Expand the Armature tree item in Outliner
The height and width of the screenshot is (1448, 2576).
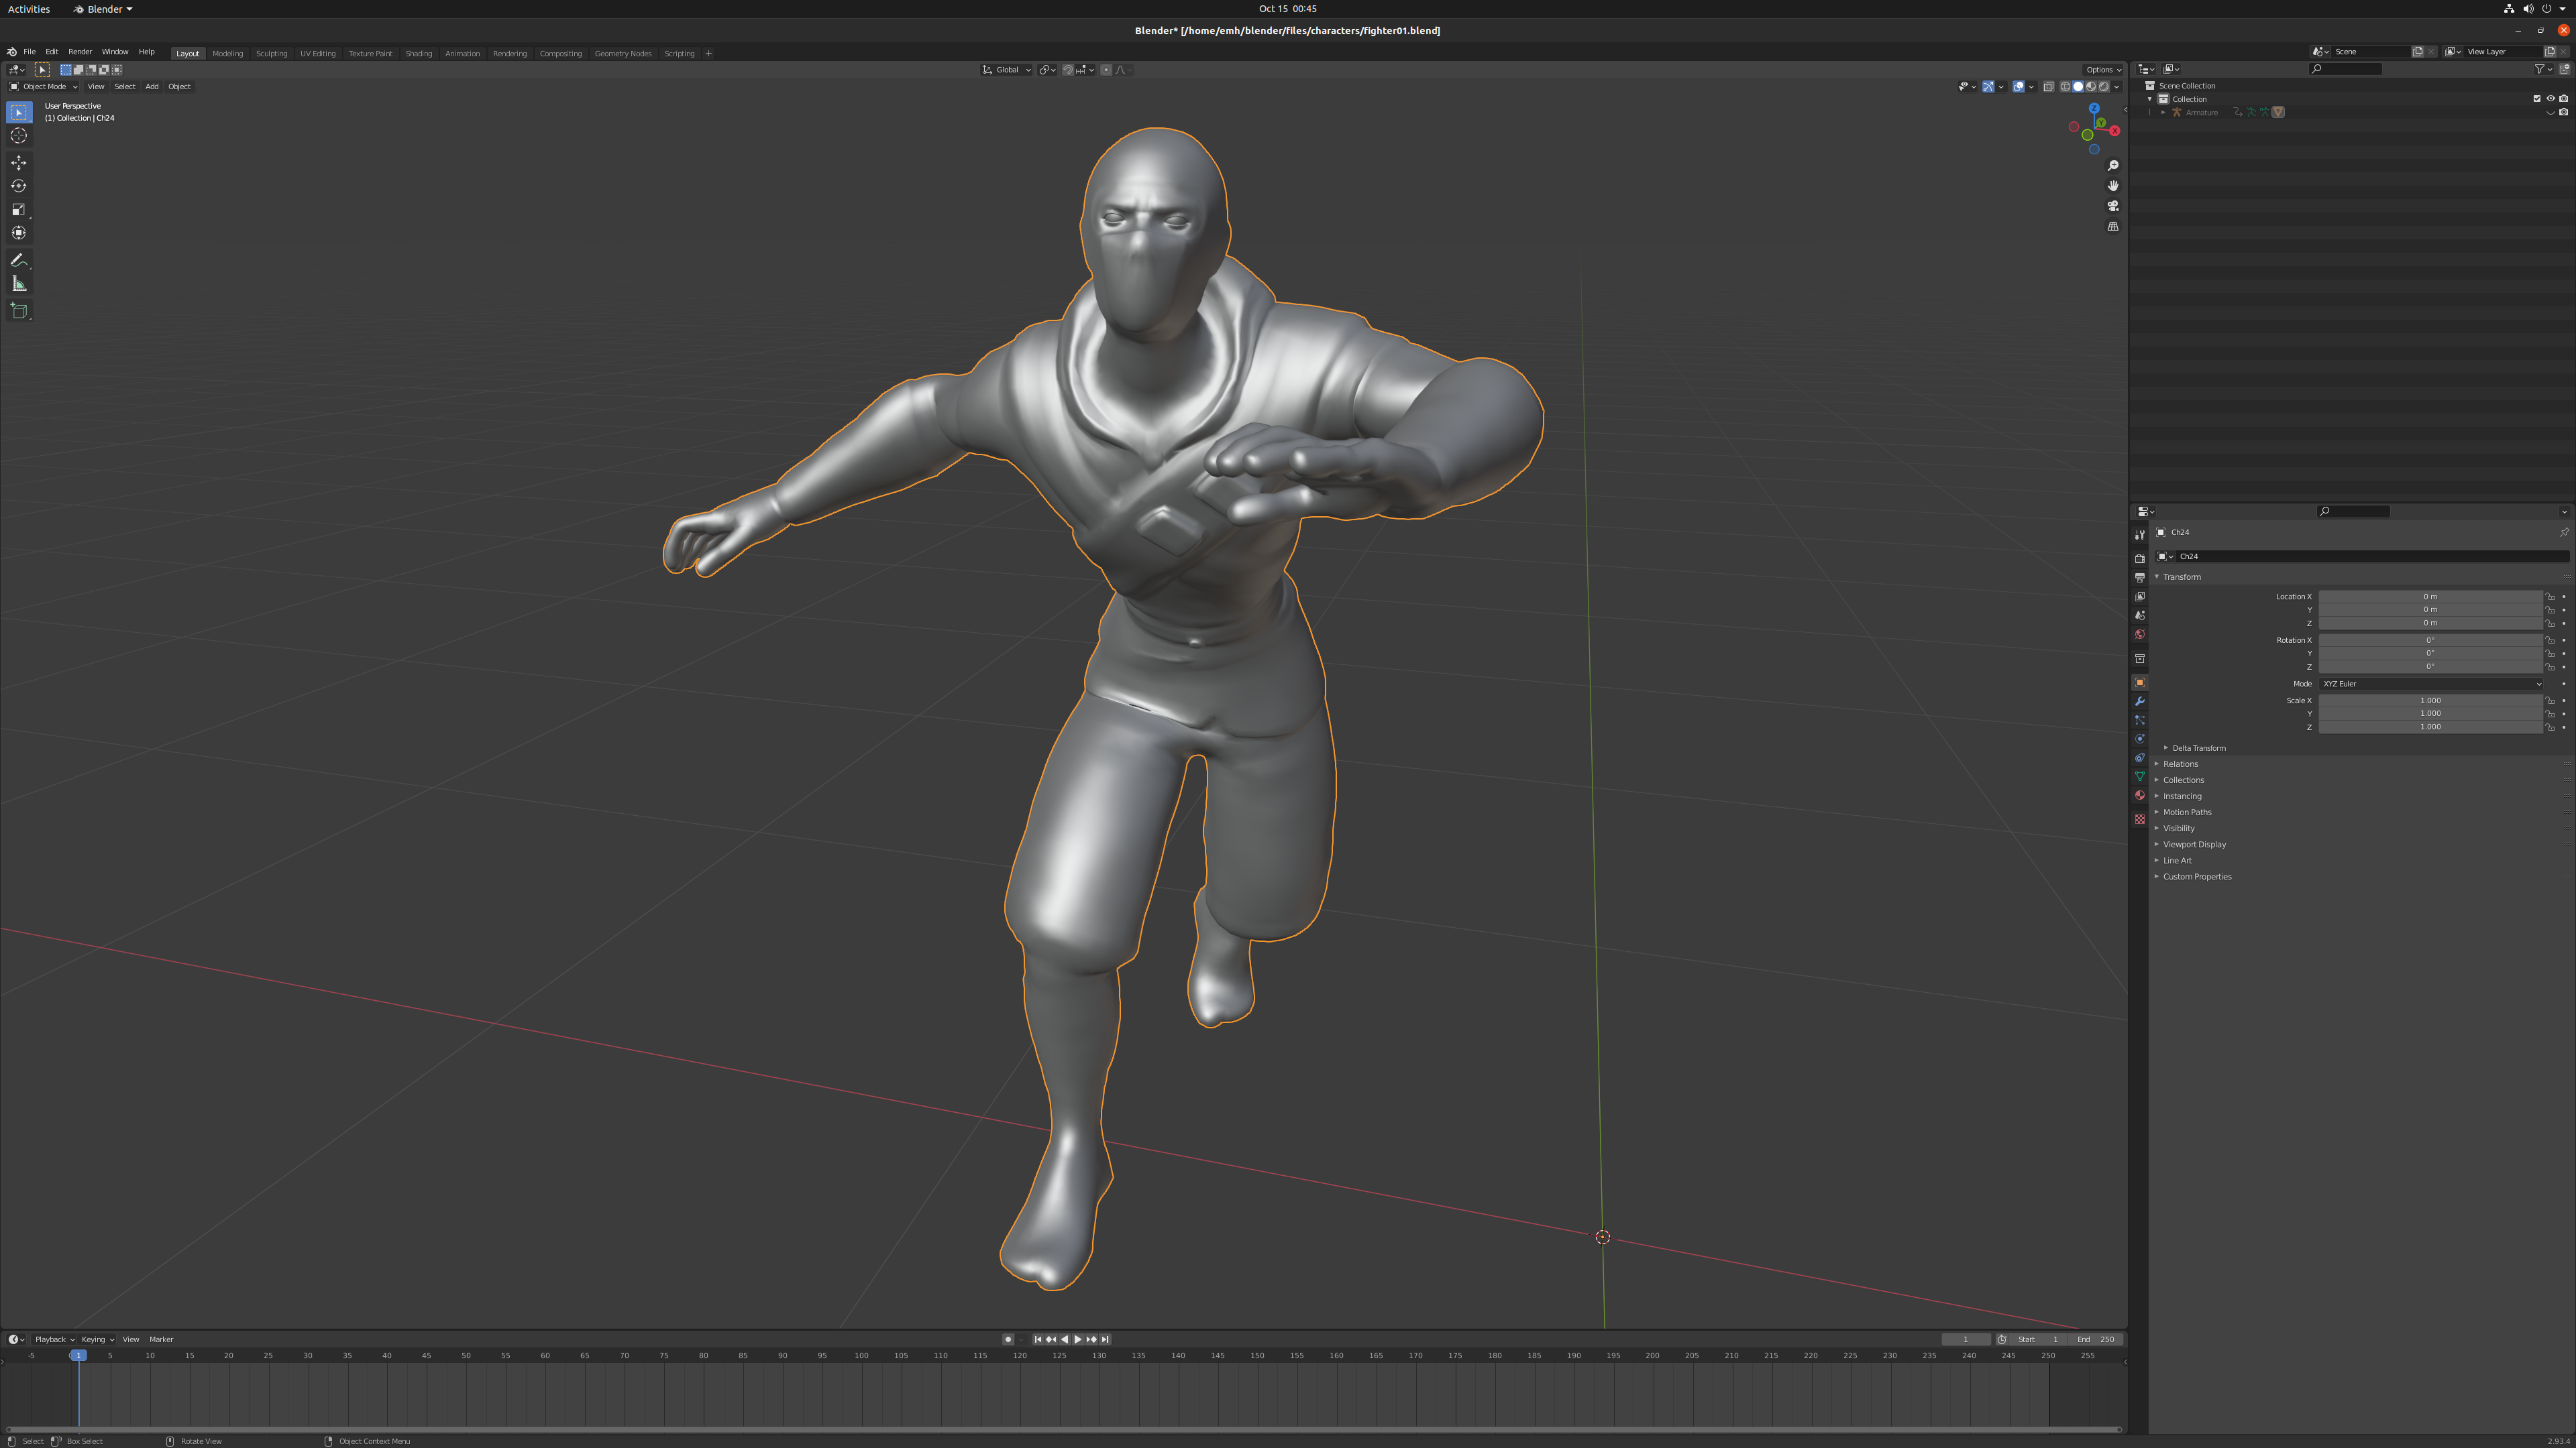[2162, 112]
